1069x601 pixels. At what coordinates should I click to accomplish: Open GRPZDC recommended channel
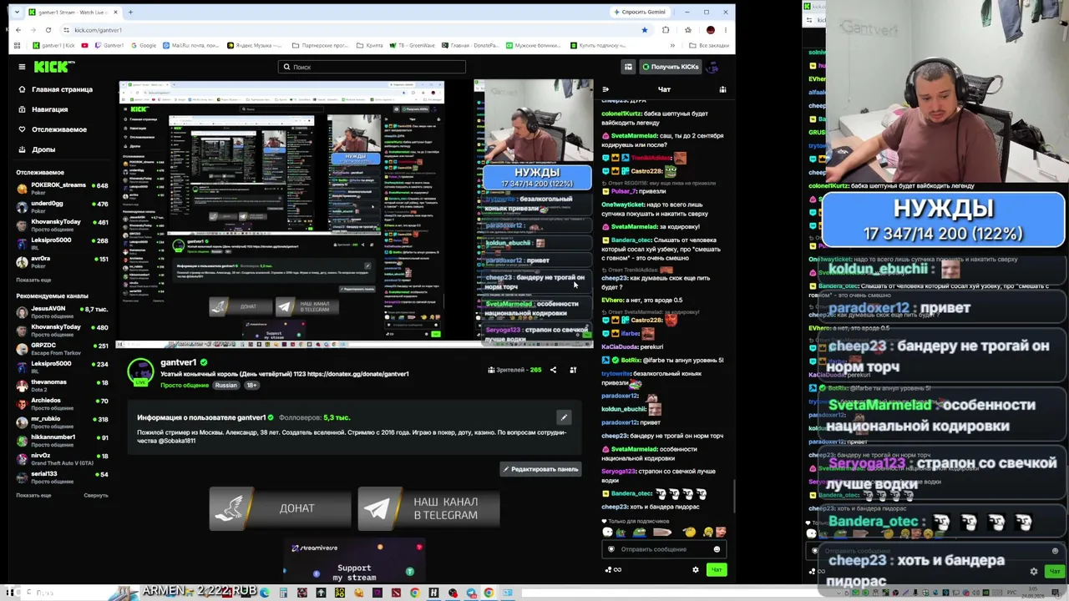point(62,347)
